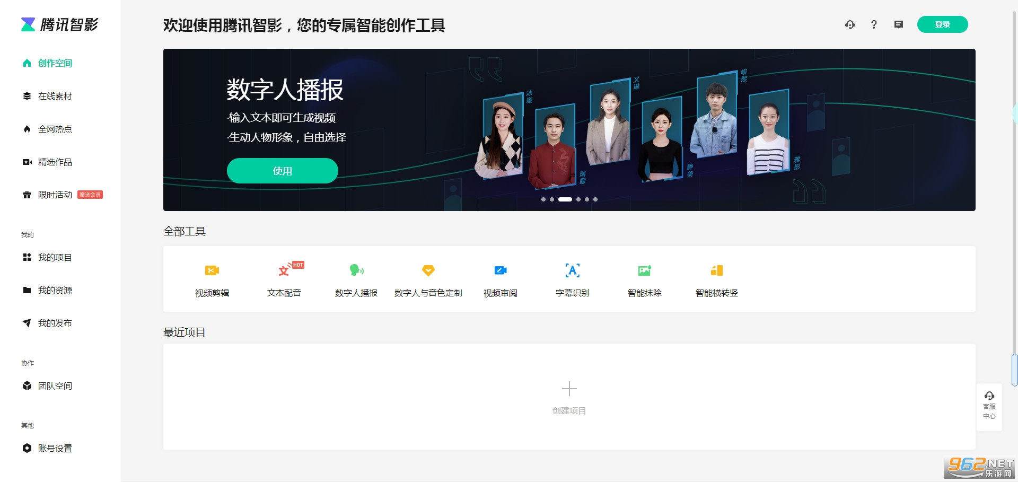Click the 全部工具 section heading

pos(185,231)
